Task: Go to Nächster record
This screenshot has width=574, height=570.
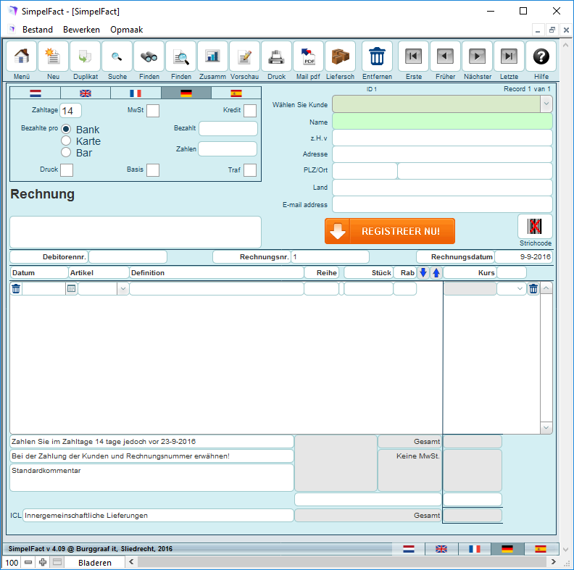Action: pos(477,56)
